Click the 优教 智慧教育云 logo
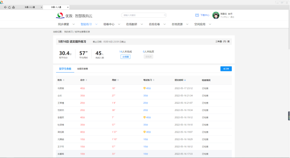Screen dimensions: 290x158 click(74, 15)
